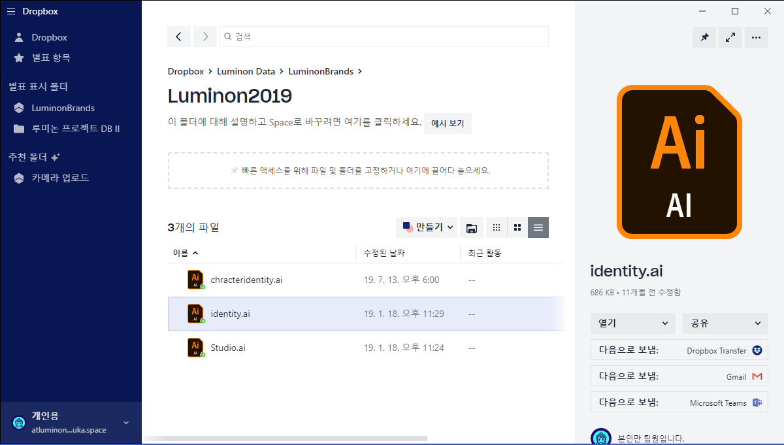Click the member avatar in details panel
784x445 pixels.
(601, 438)
